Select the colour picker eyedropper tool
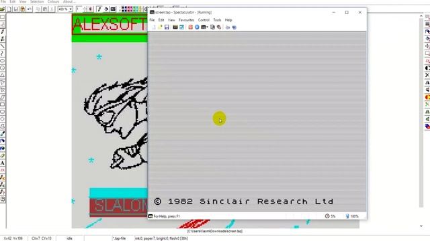 click(3, 134)
